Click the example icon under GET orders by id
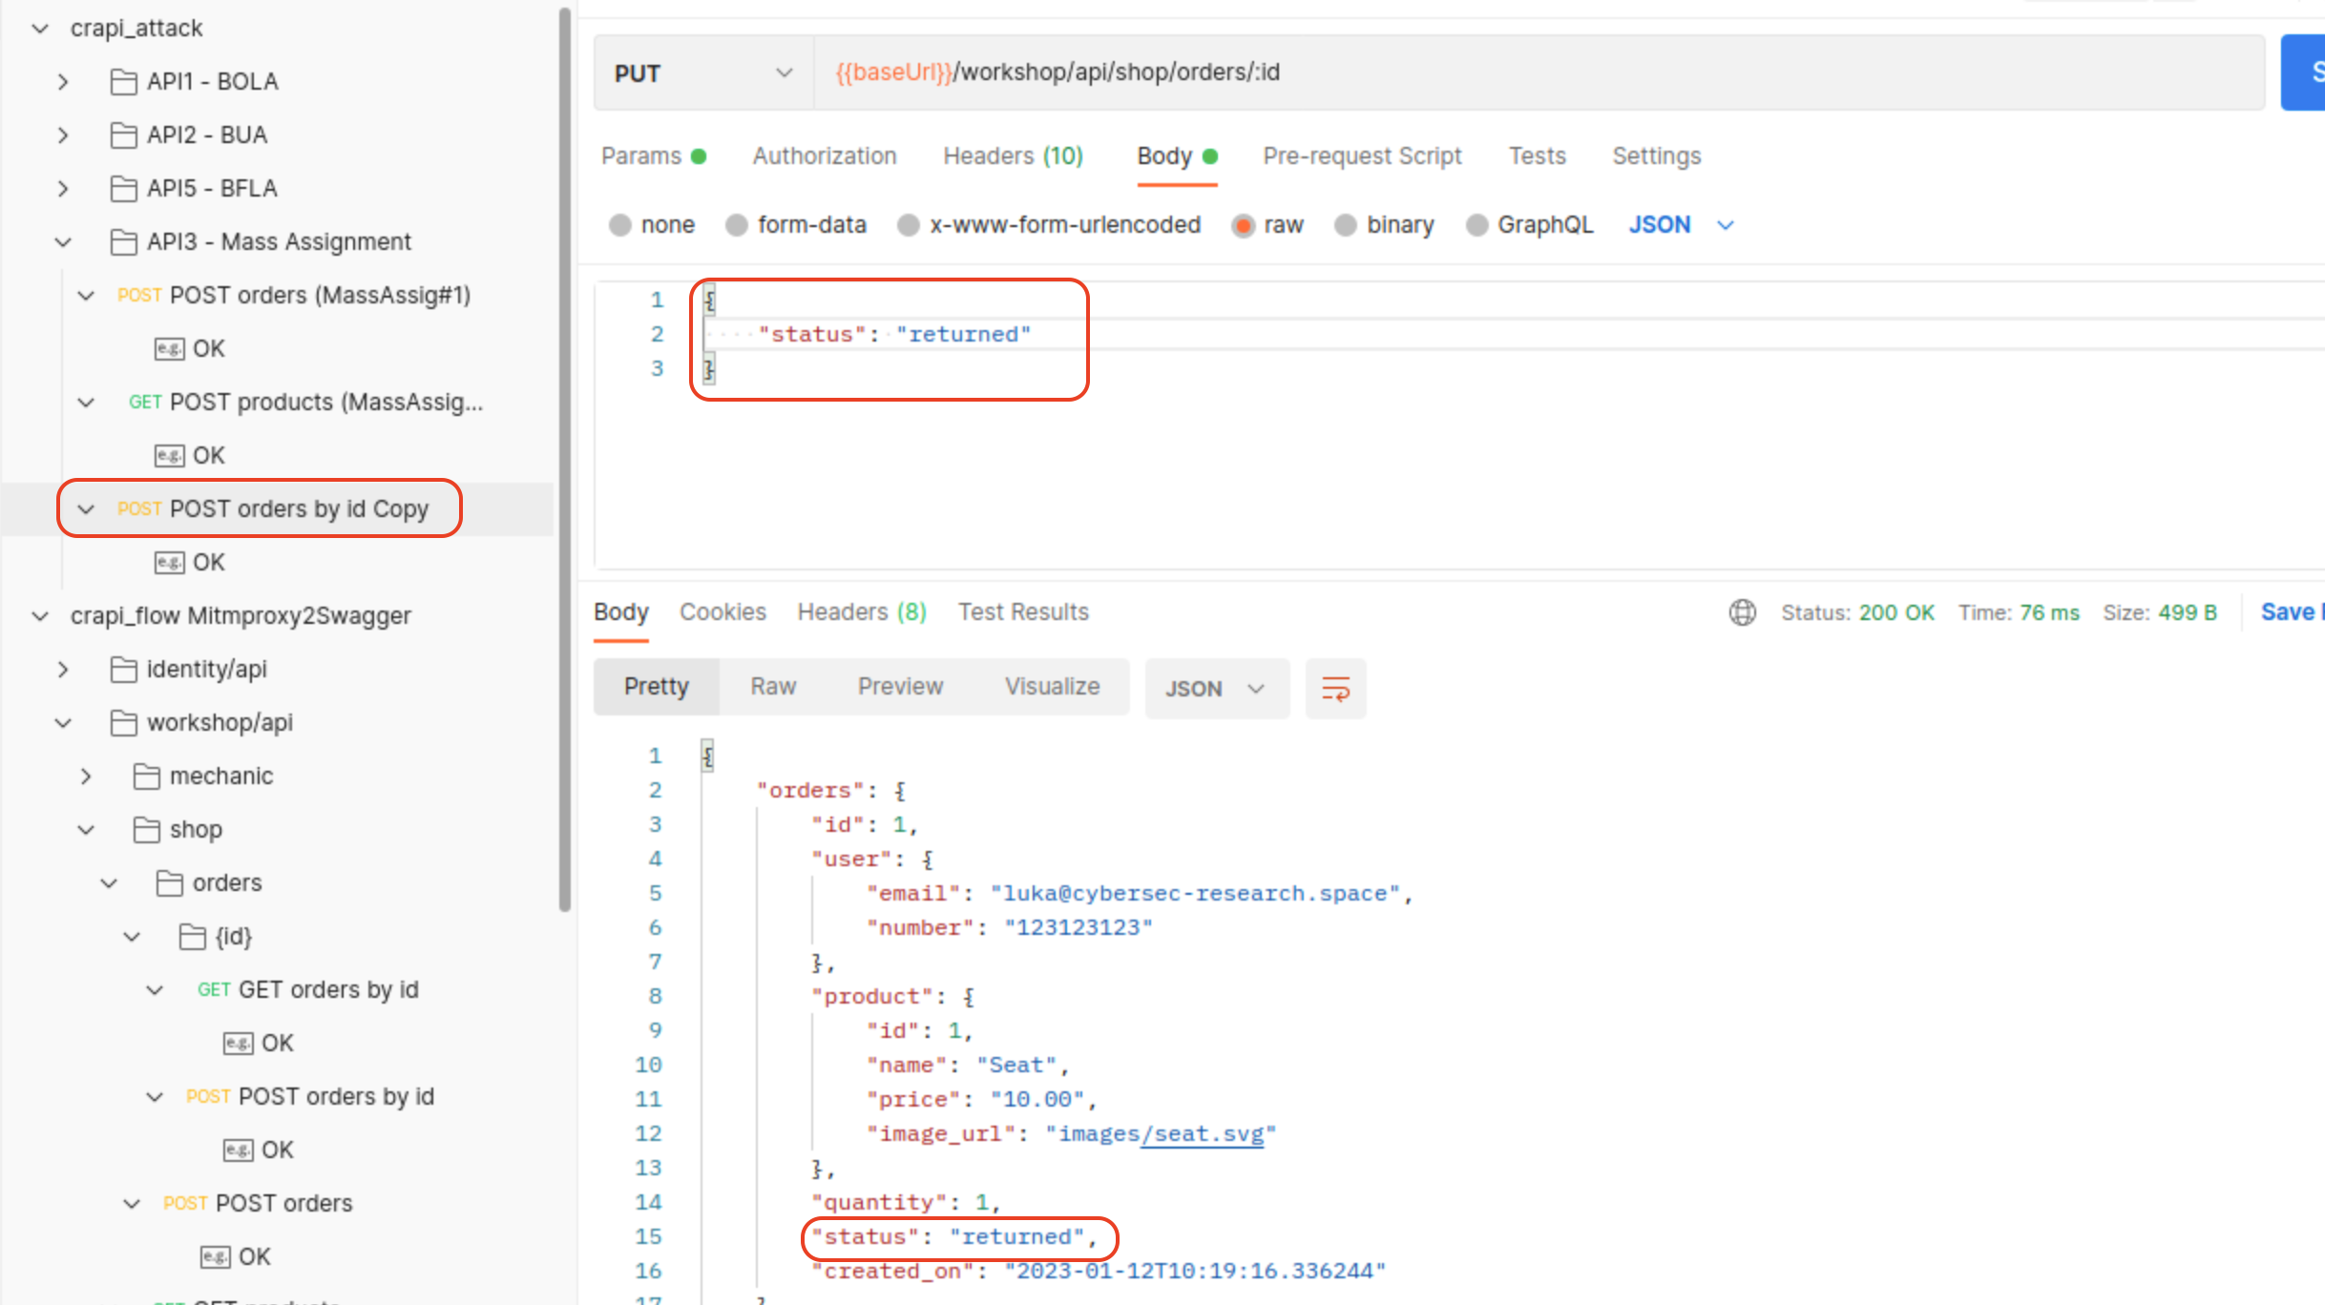 (x=238, y=1044)
